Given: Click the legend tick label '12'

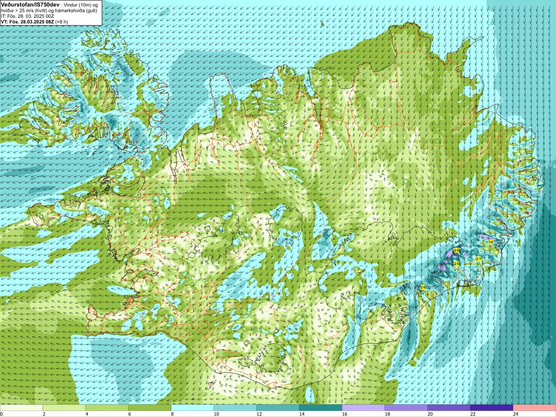Looking at the screenshot, I should pyautogui.click(x=258, y=414).
